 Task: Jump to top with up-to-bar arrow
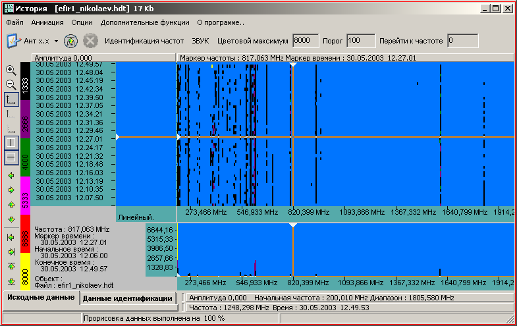(x=11, y=266)
